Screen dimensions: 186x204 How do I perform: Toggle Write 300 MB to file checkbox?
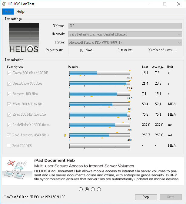click(x=9, y=104)
